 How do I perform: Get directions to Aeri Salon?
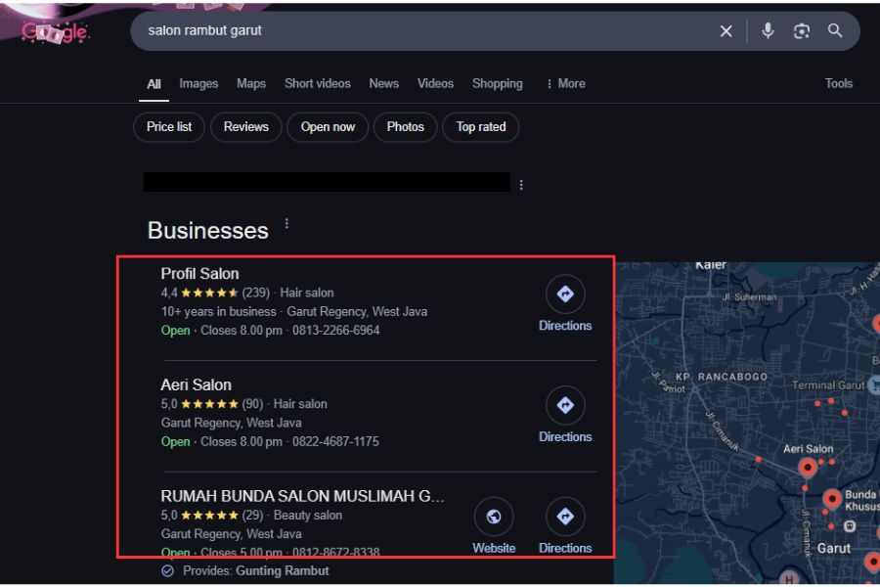(565, 406)
